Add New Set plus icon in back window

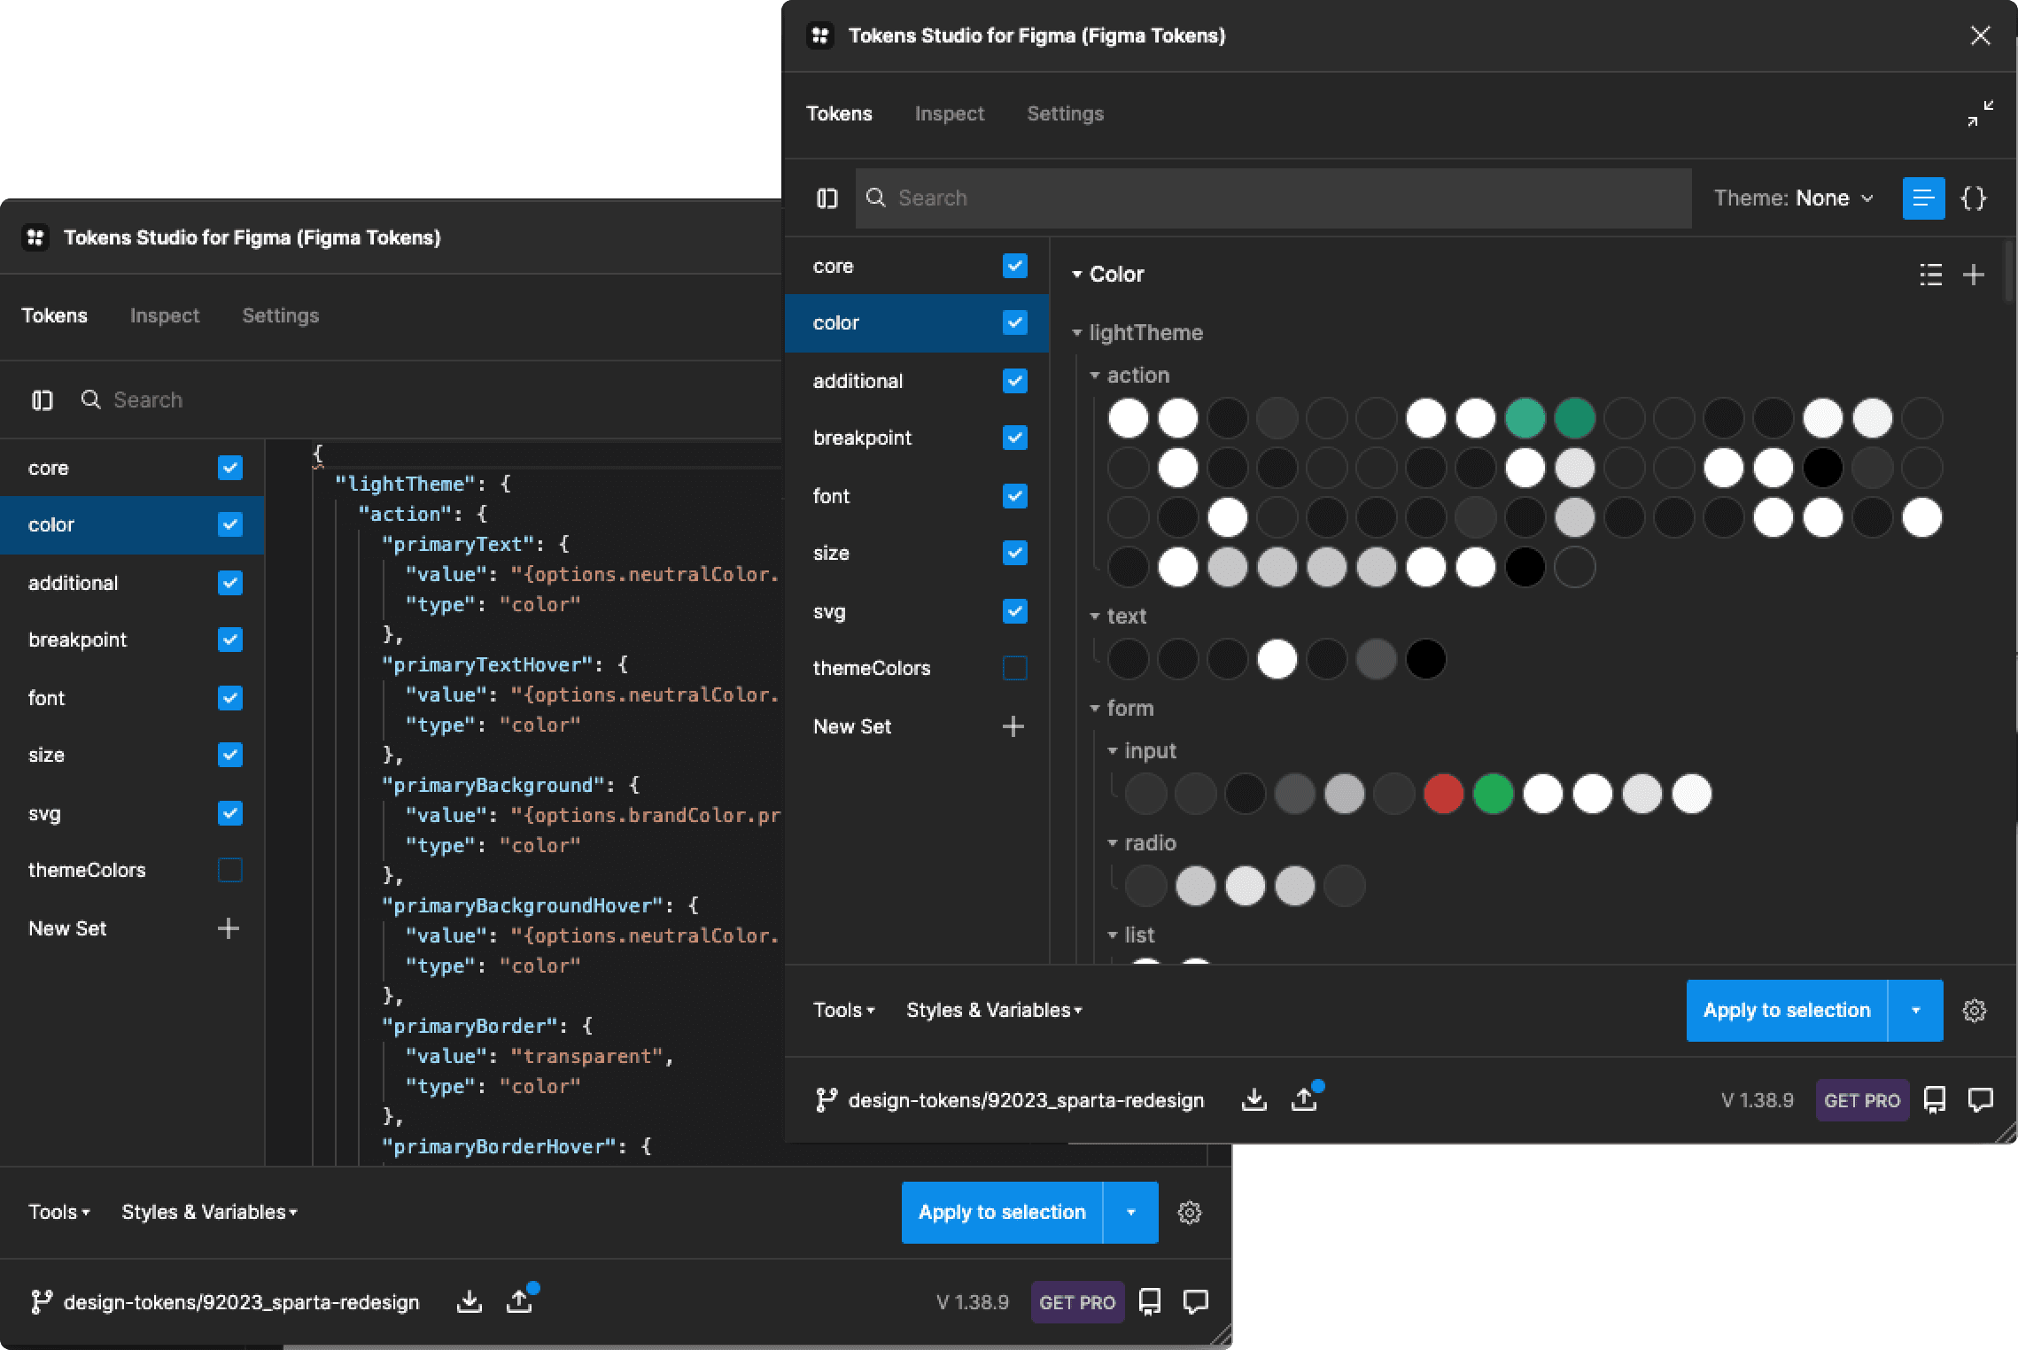click(x=229, y=928)
